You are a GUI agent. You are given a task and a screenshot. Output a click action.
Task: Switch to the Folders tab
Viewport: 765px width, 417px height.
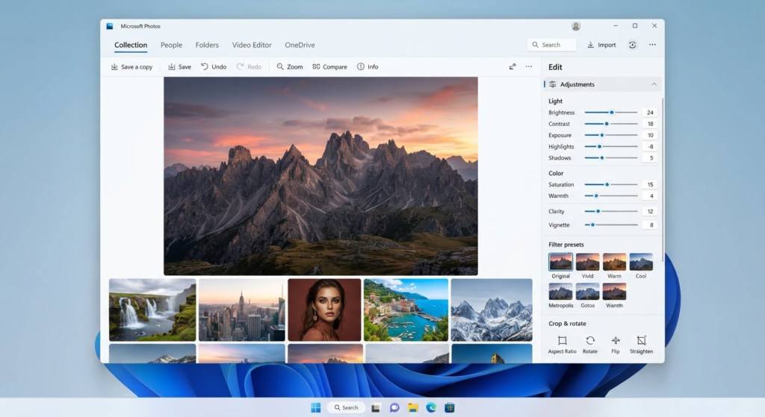207,45
